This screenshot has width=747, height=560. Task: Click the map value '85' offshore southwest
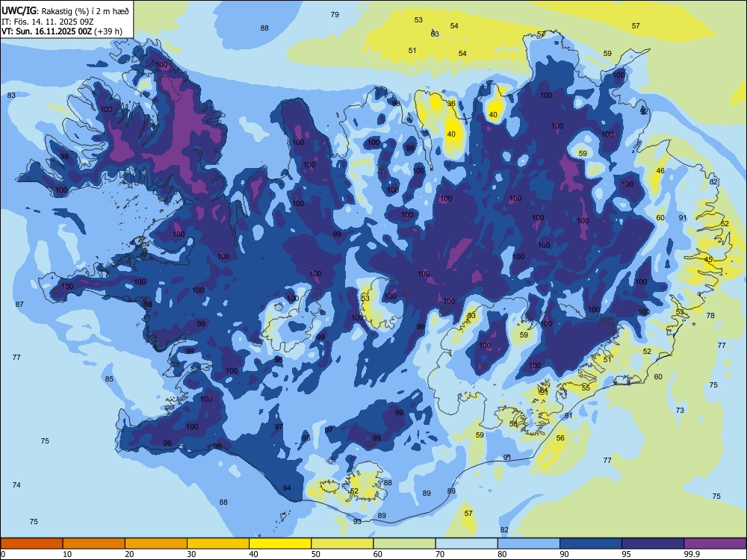point(109,379)
